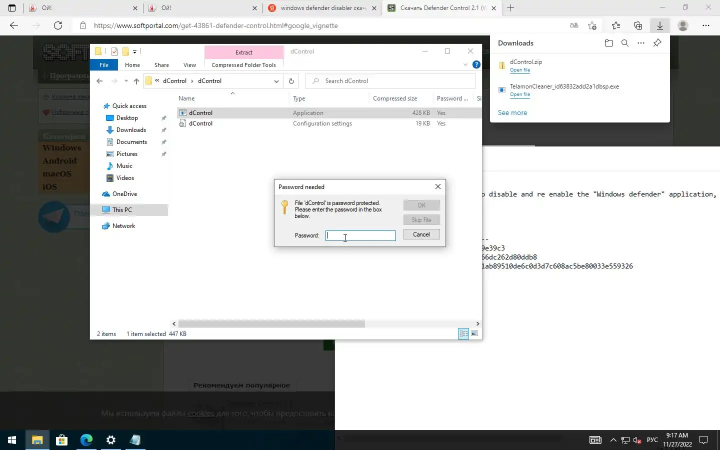Show hidden system tray icons
The width and height of the screenshot is (720, 450).
(x=613, y=440)
